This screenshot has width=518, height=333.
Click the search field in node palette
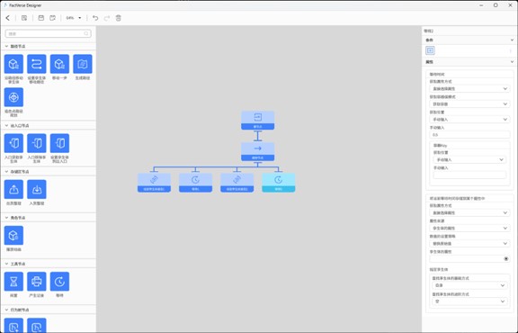[x=49, y=33]
